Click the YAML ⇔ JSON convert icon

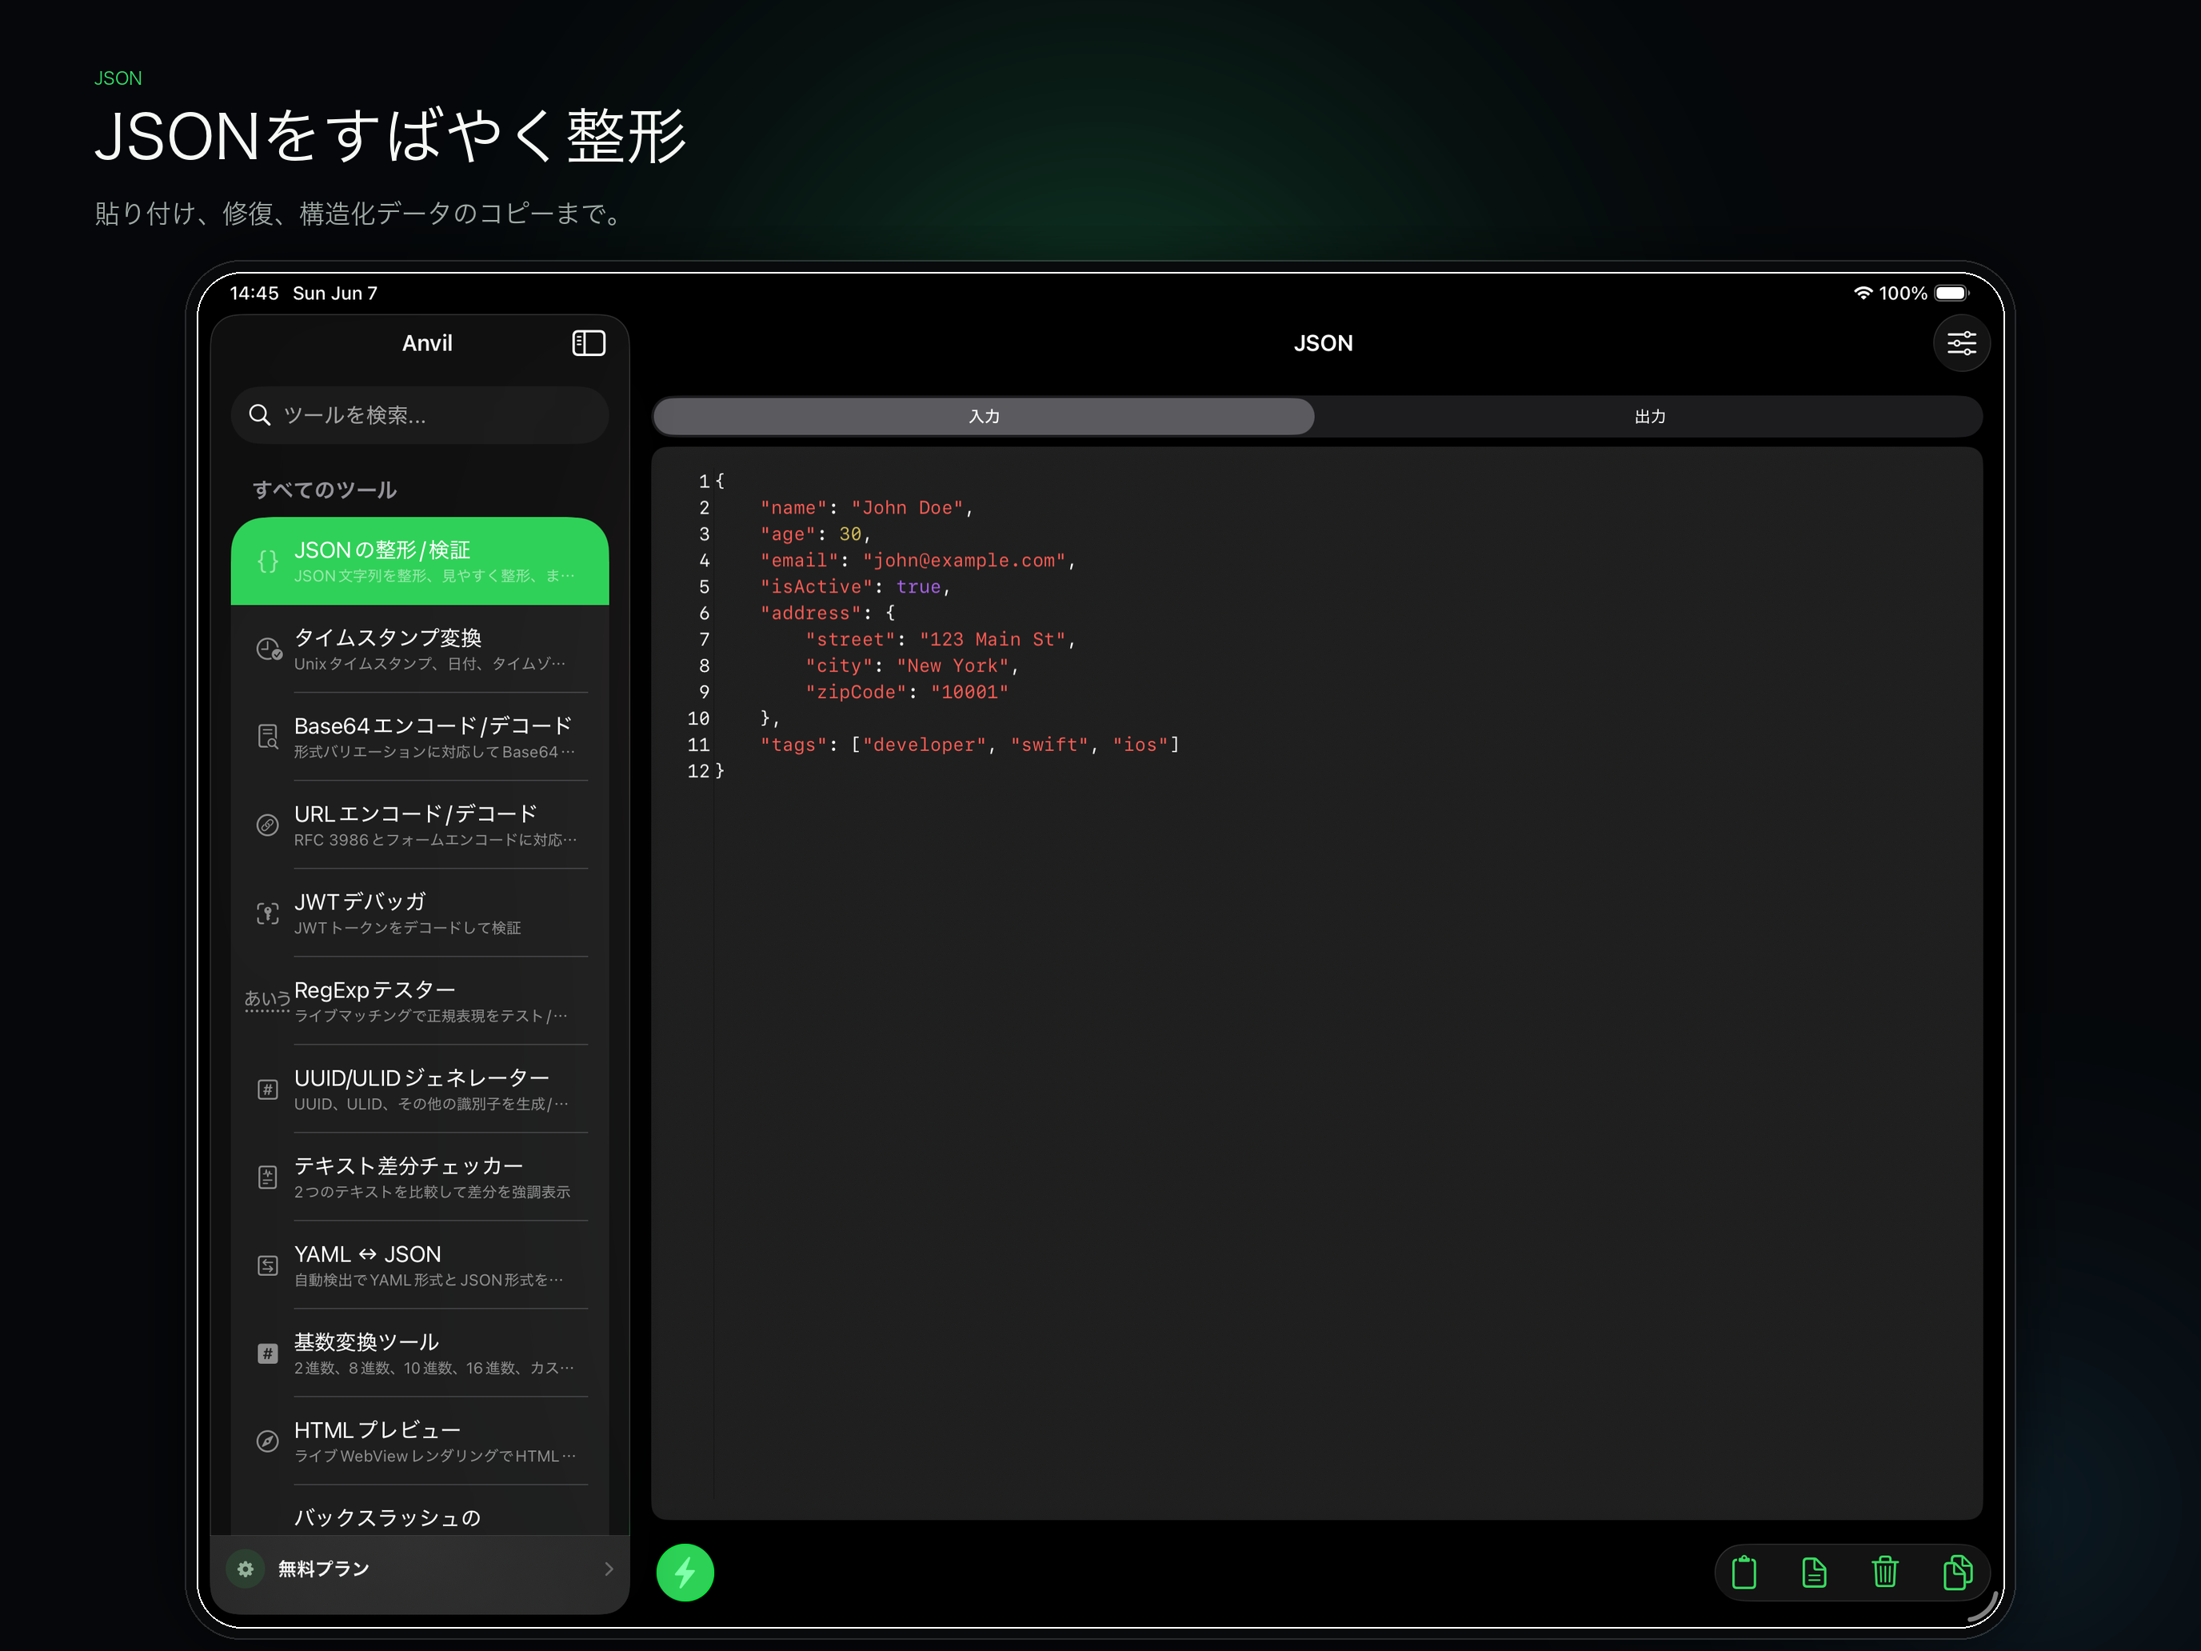tap(268, 1265)
